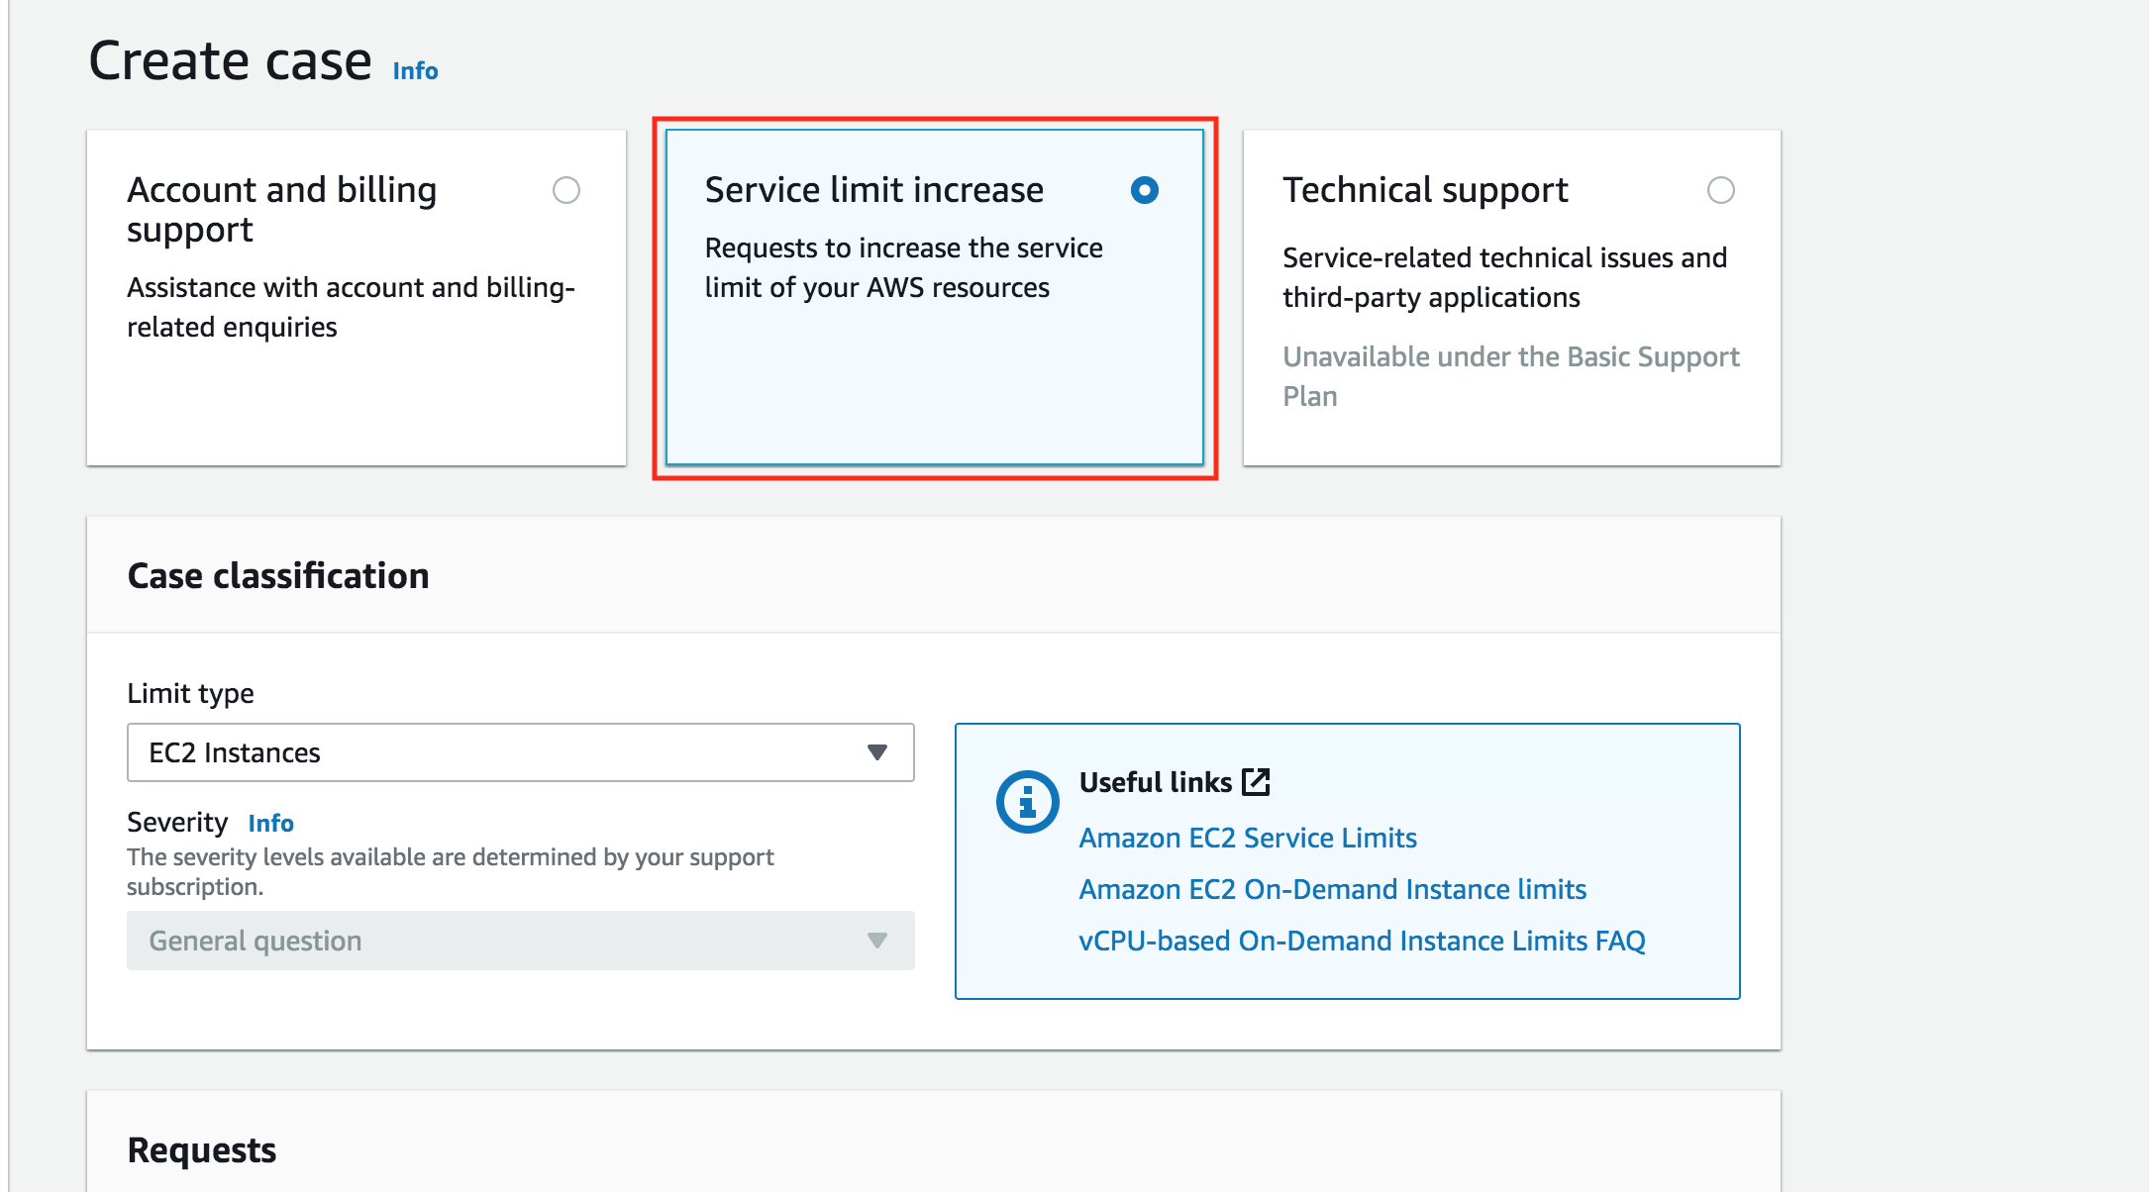
Task: Click the Severity dropdown arrow icon
Action: pyautogui.click(x=876, y=941)
